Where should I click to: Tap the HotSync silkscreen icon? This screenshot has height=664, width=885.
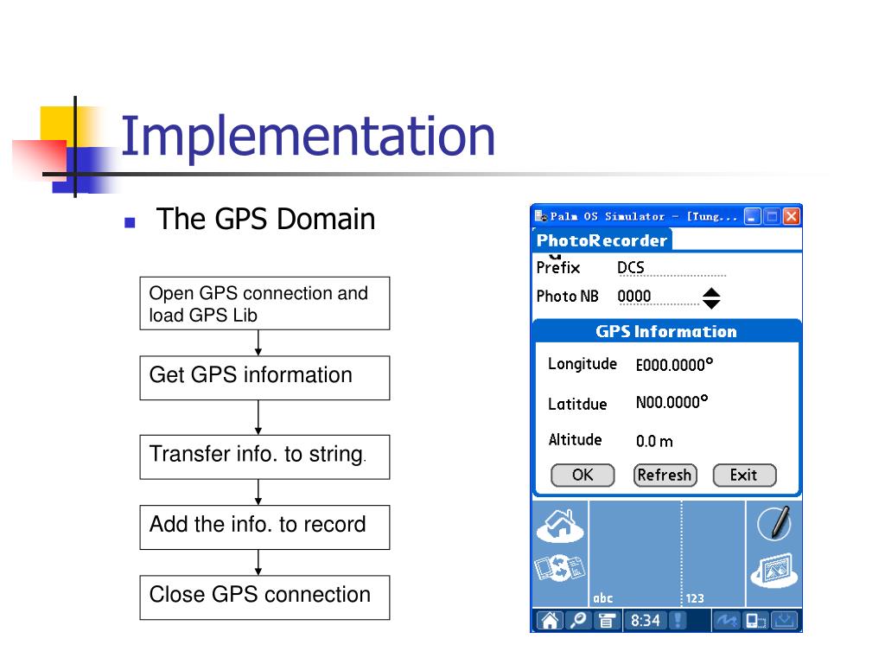click(x=560, y=567)
